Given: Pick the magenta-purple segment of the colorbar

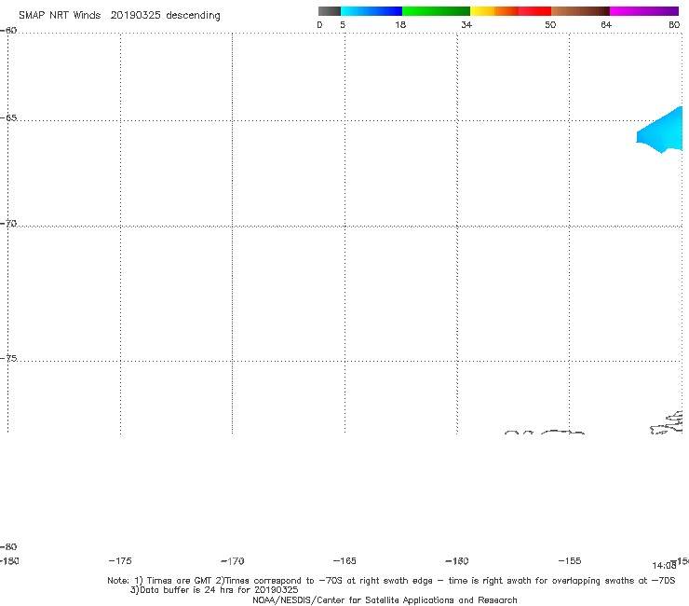Looking at the screenshot, I should click(x=644, y=11).
